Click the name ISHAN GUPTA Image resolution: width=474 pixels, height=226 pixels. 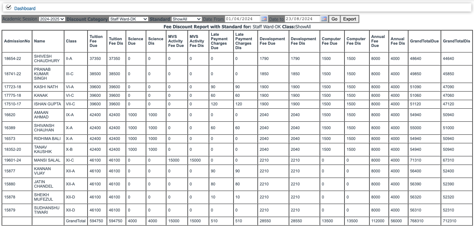[x=47, y=104]
